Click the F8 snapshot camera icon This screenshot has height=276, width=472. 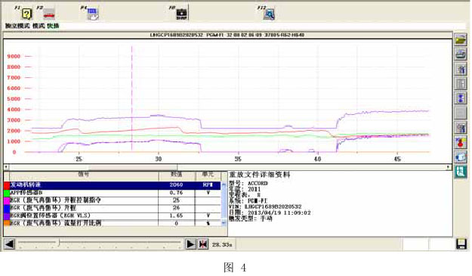181,14
